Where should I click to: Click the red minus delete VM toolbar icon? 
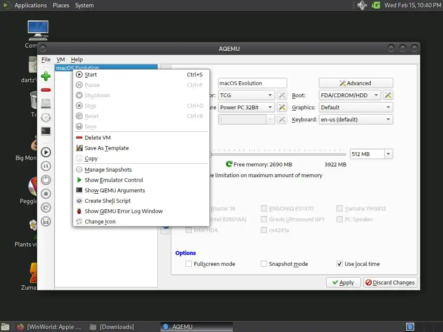(46, 90)
